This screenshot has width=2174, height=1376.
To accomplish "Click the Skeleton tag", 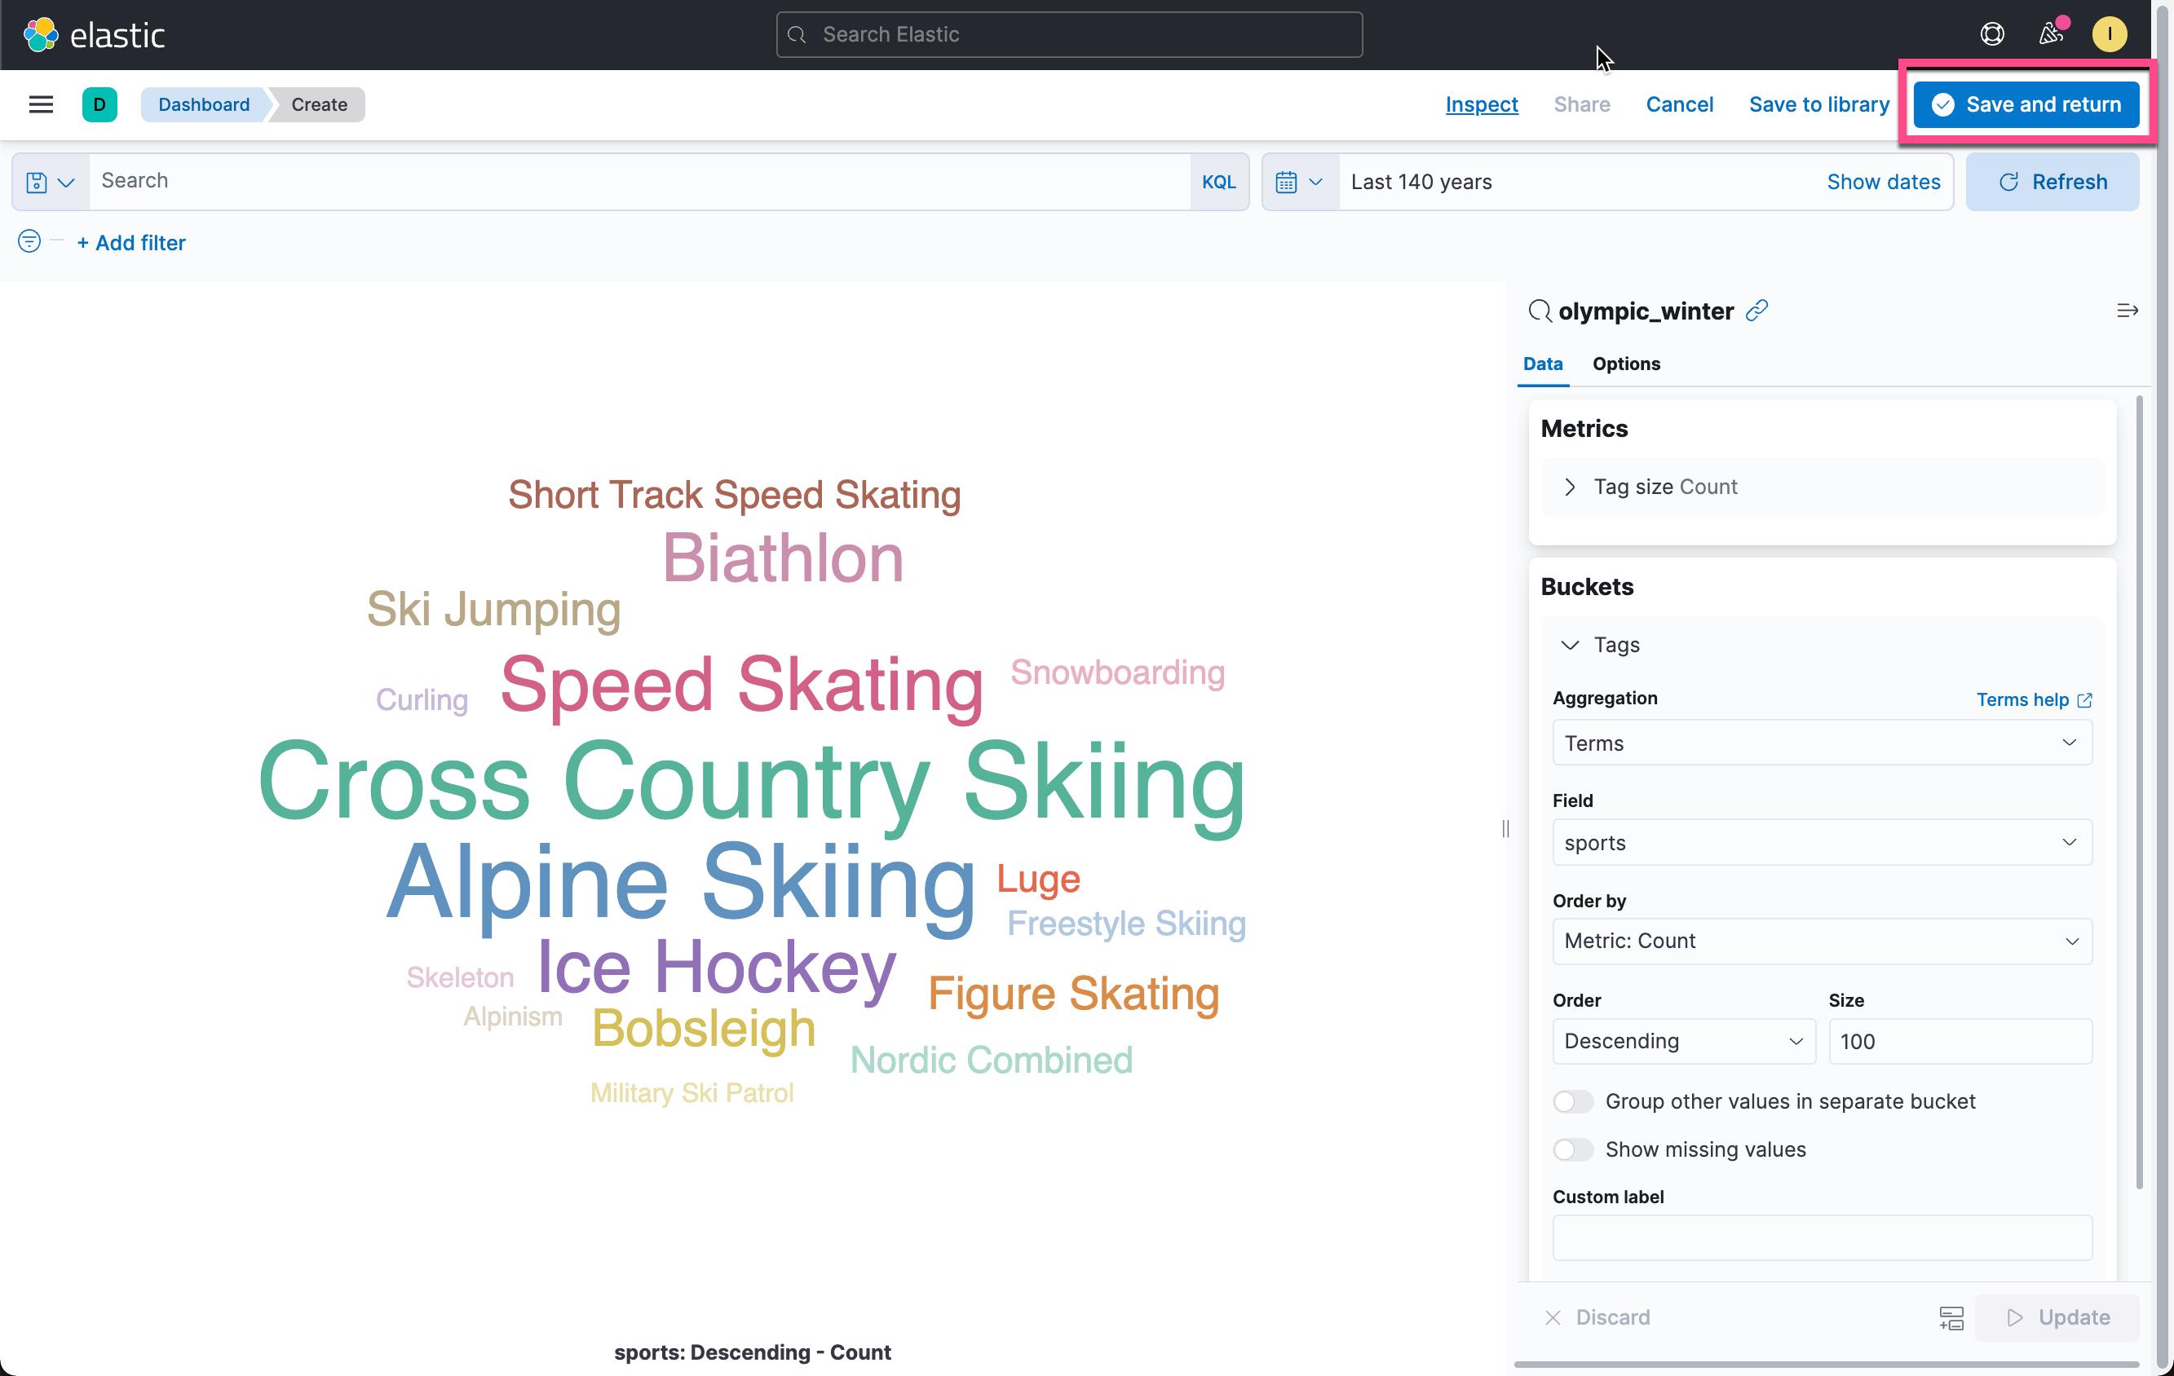I will coord(460,977).
